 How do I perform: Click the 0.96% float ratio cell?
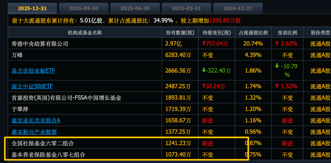[x=253, y=132]
